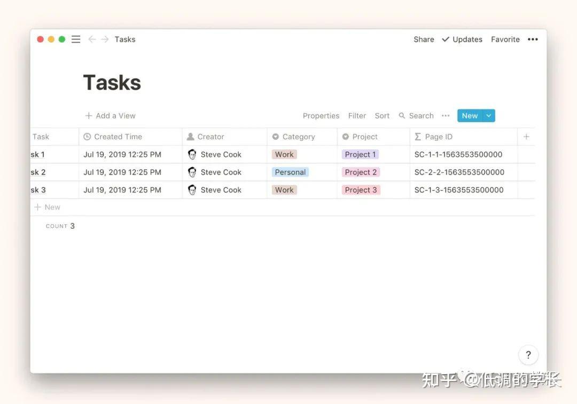Screen dimensions: 577x404
Task: Click the Project 1 tag
Action: pyautogui.click(x=360, y=154)
